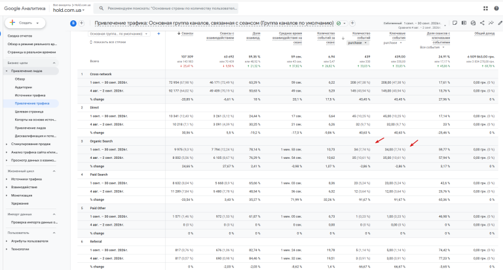
Task: Expand Стимулирование продаж in sidebar
Action: (x=7, y=144)
